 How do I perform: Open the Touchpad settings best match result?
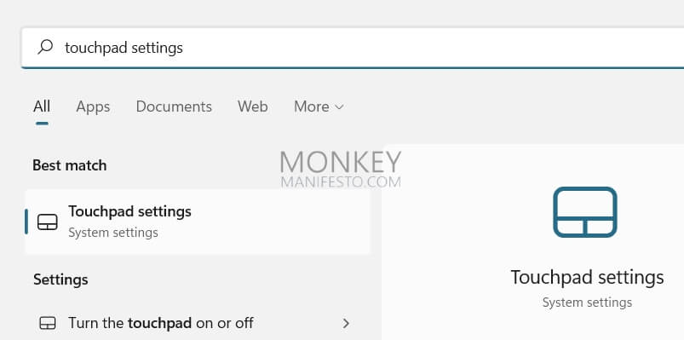tap(198, 222)
